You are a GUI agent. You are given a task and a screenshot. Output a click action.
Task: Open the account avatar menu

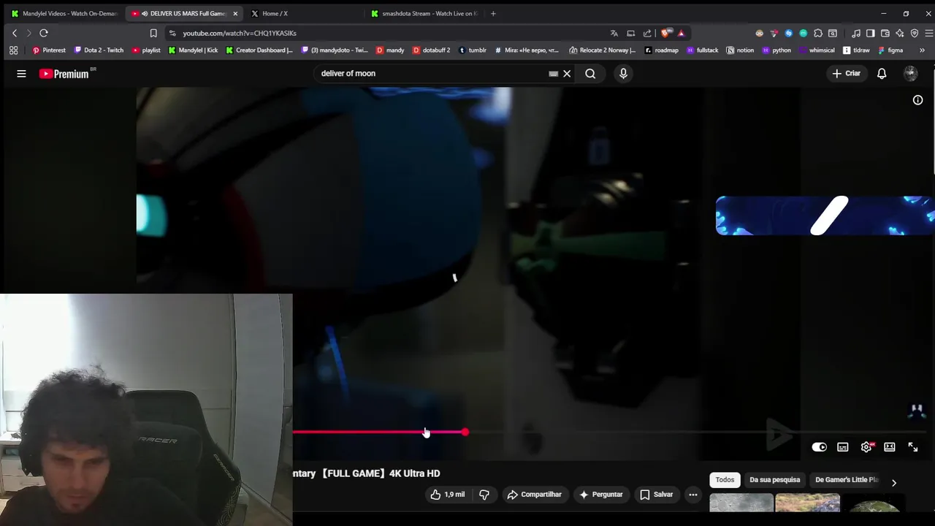pyautogui.click(x=910, y=73)
